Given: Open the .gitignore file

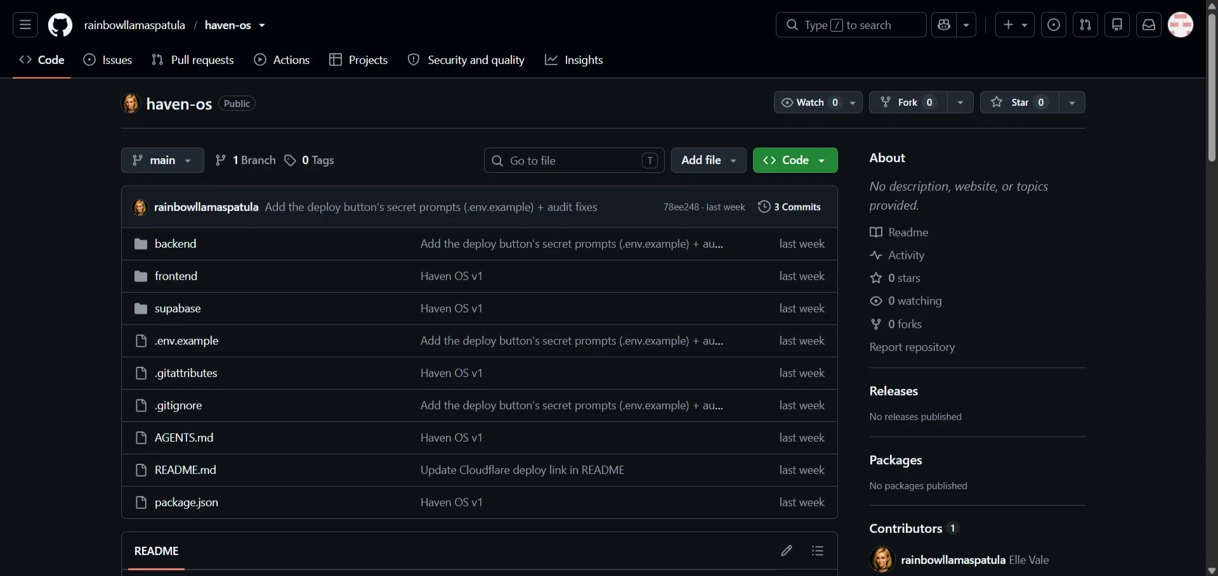Looking at the screenshot, I should [x=178, y=406].
